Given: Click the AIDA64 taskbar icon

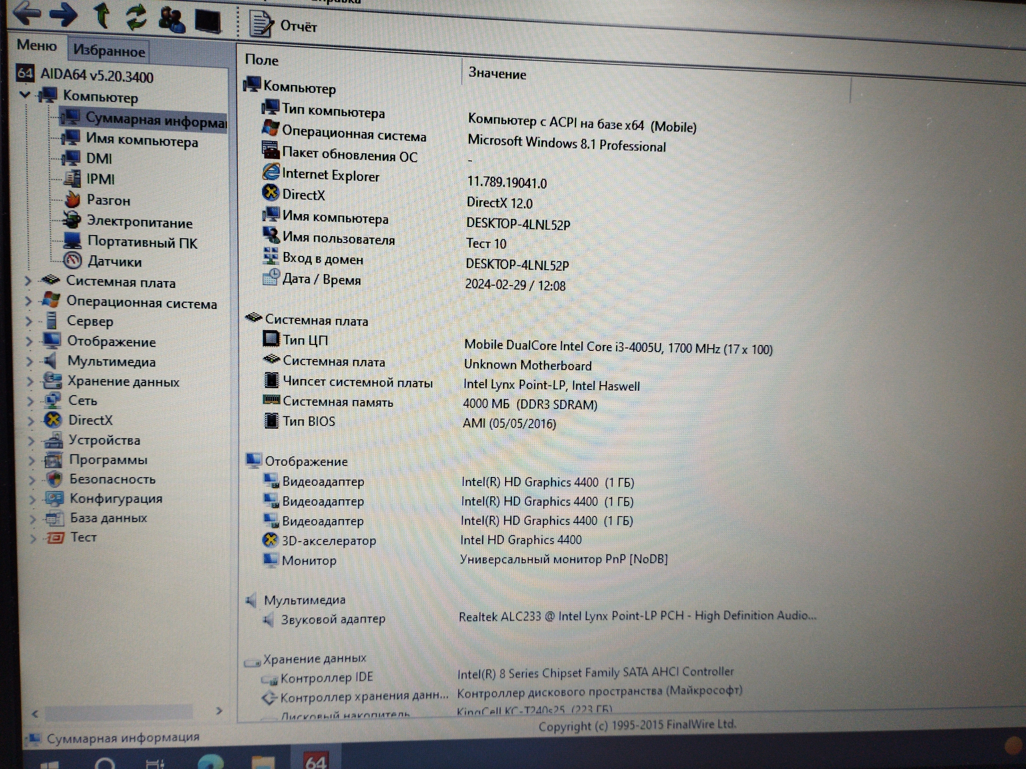Looking at the screenshot, I should pos(315,759).
